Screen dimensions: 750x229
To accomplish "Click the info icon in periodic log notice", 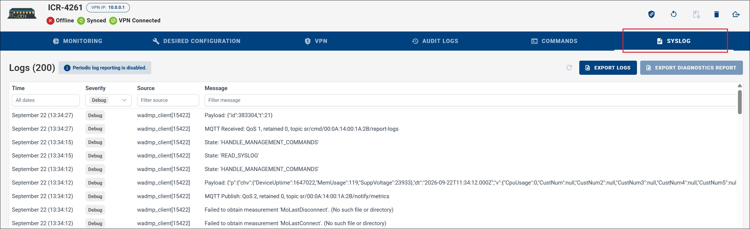I will [67, 68].
